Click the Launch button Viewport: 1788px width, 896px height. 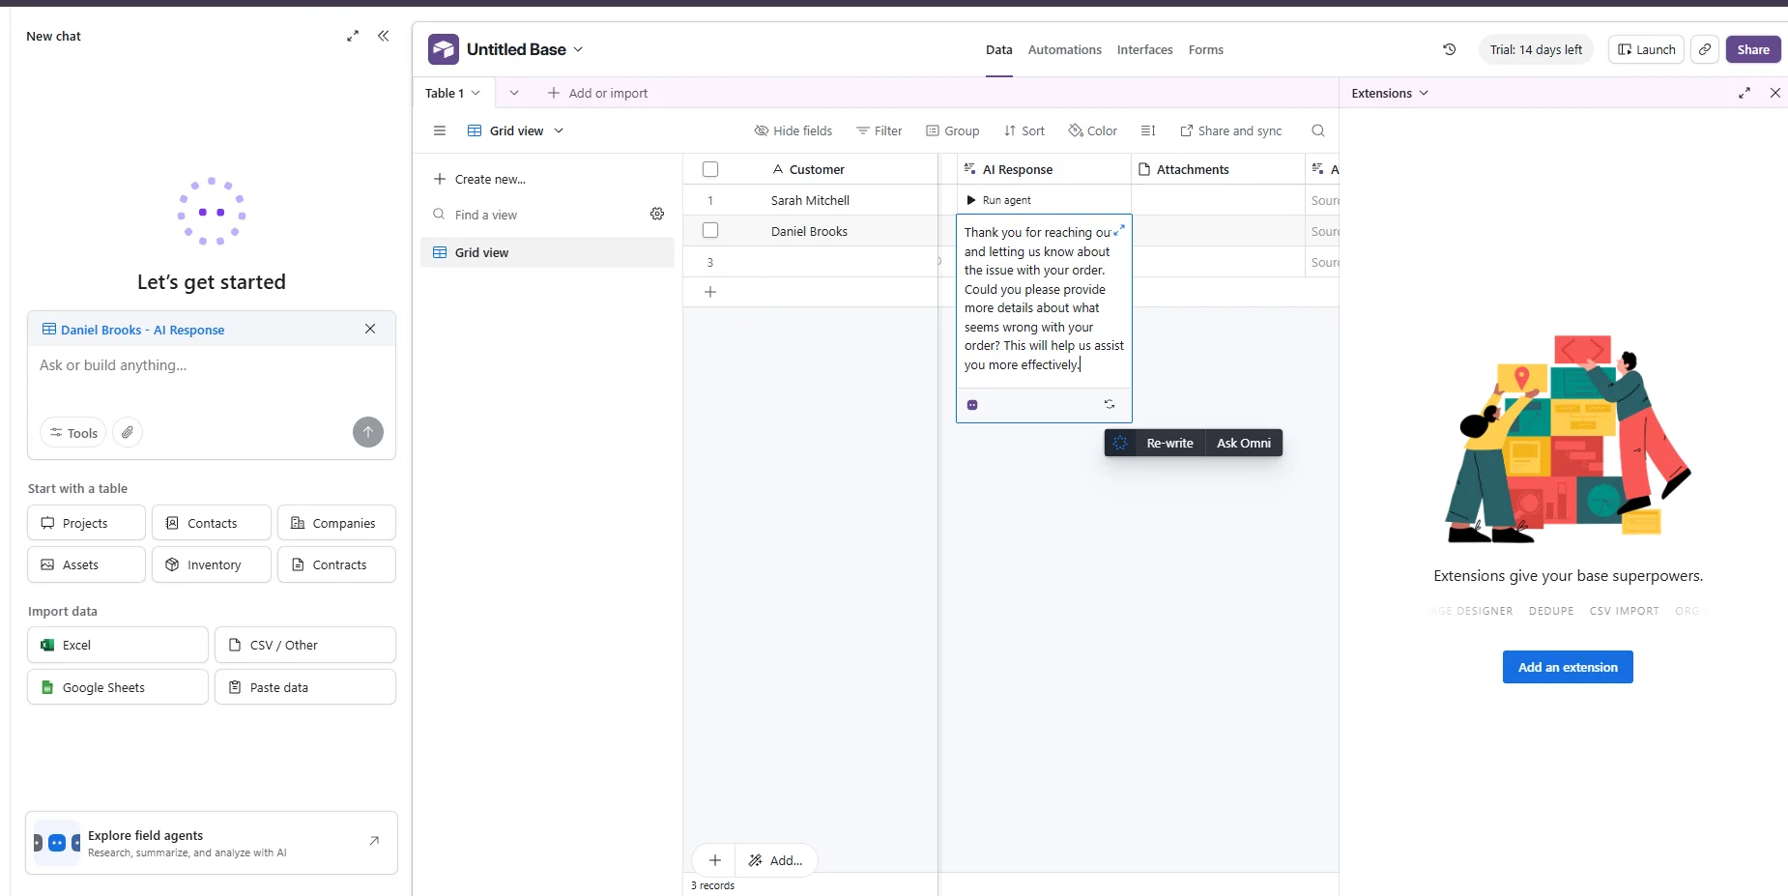[1646, 49]
